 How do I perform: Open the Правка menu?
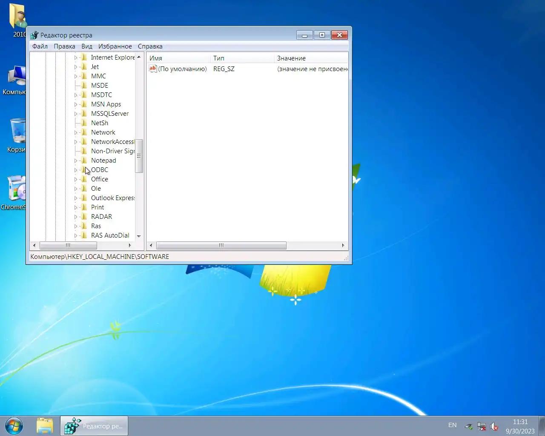(x=64, y=46)
